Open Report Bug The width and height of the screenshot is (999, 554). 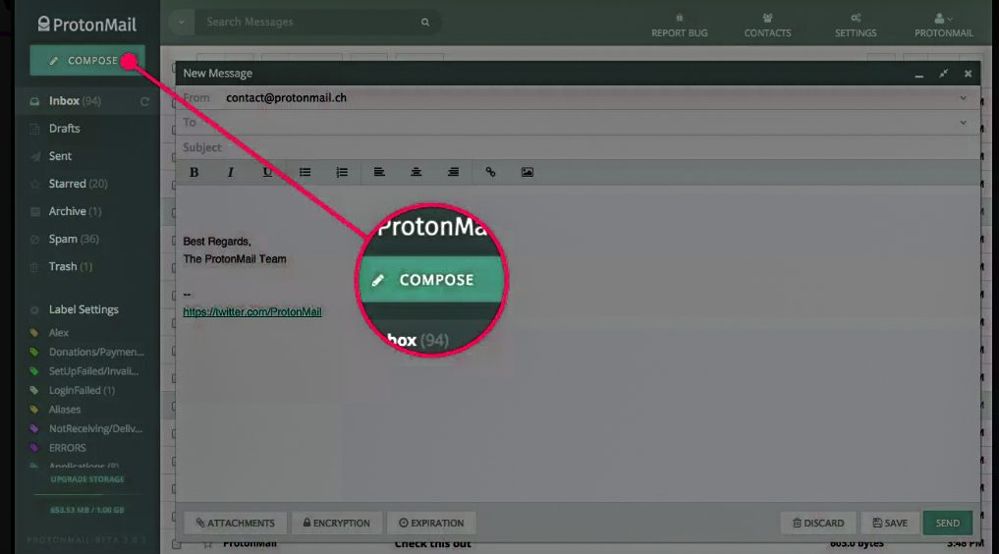click(679, 26)
